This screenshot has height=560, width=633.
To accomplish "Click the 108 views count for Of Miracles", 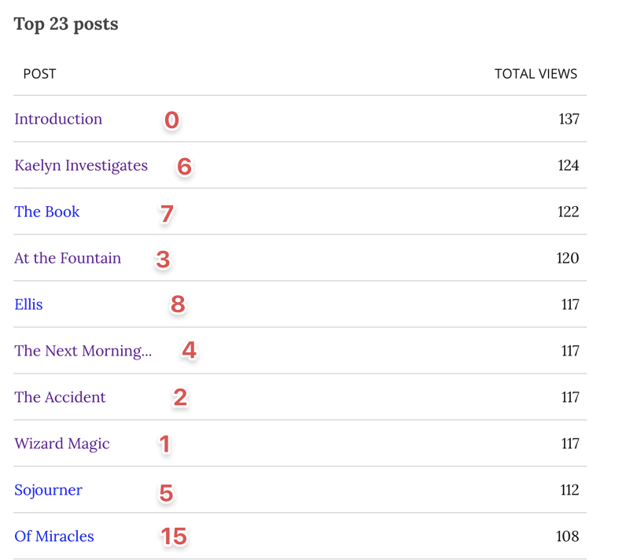I will coord(567,537).
